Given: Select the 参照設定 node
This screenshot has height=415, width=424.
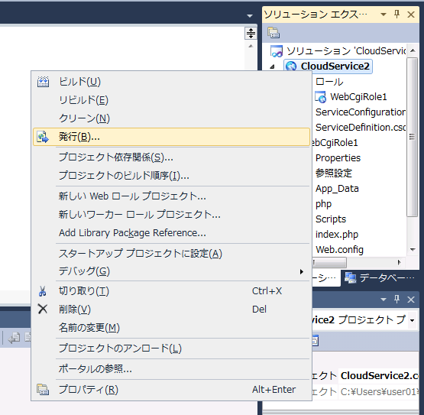Looking at the screenshot, I should click(334, 173).
